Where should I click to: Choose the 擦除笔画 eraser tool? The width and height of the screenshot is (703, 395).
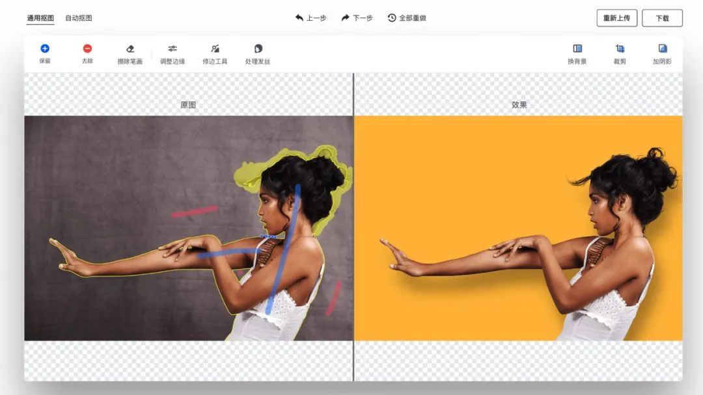point(130,54)
